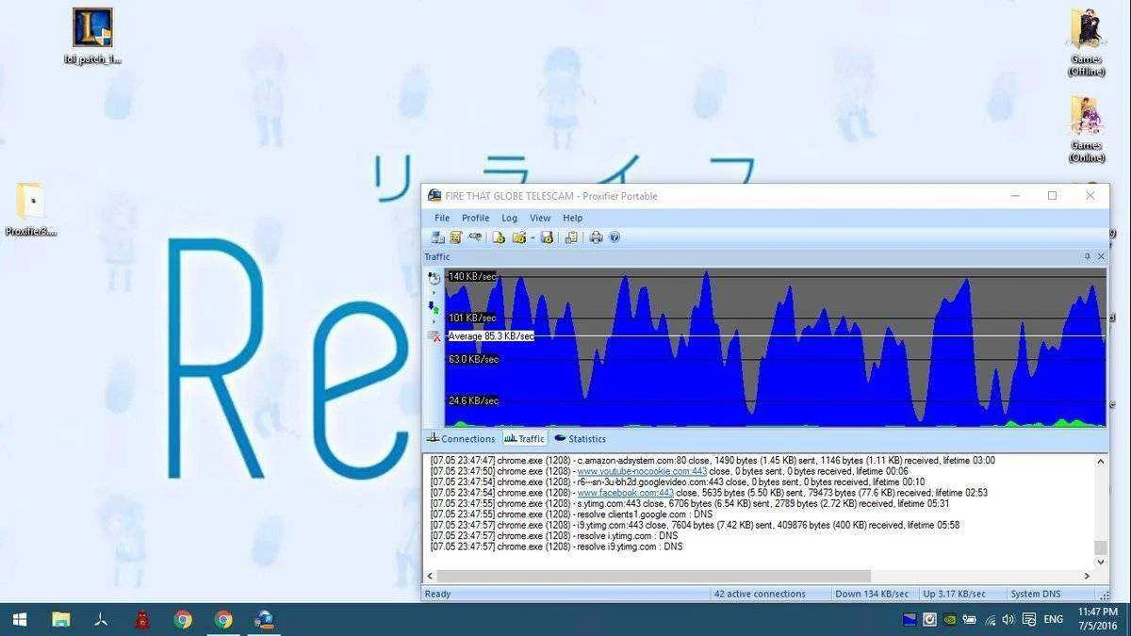Open the Log menu
The width and height of the screenshot is (1131, 636).
pyautogui.click(x=510, y=218)
